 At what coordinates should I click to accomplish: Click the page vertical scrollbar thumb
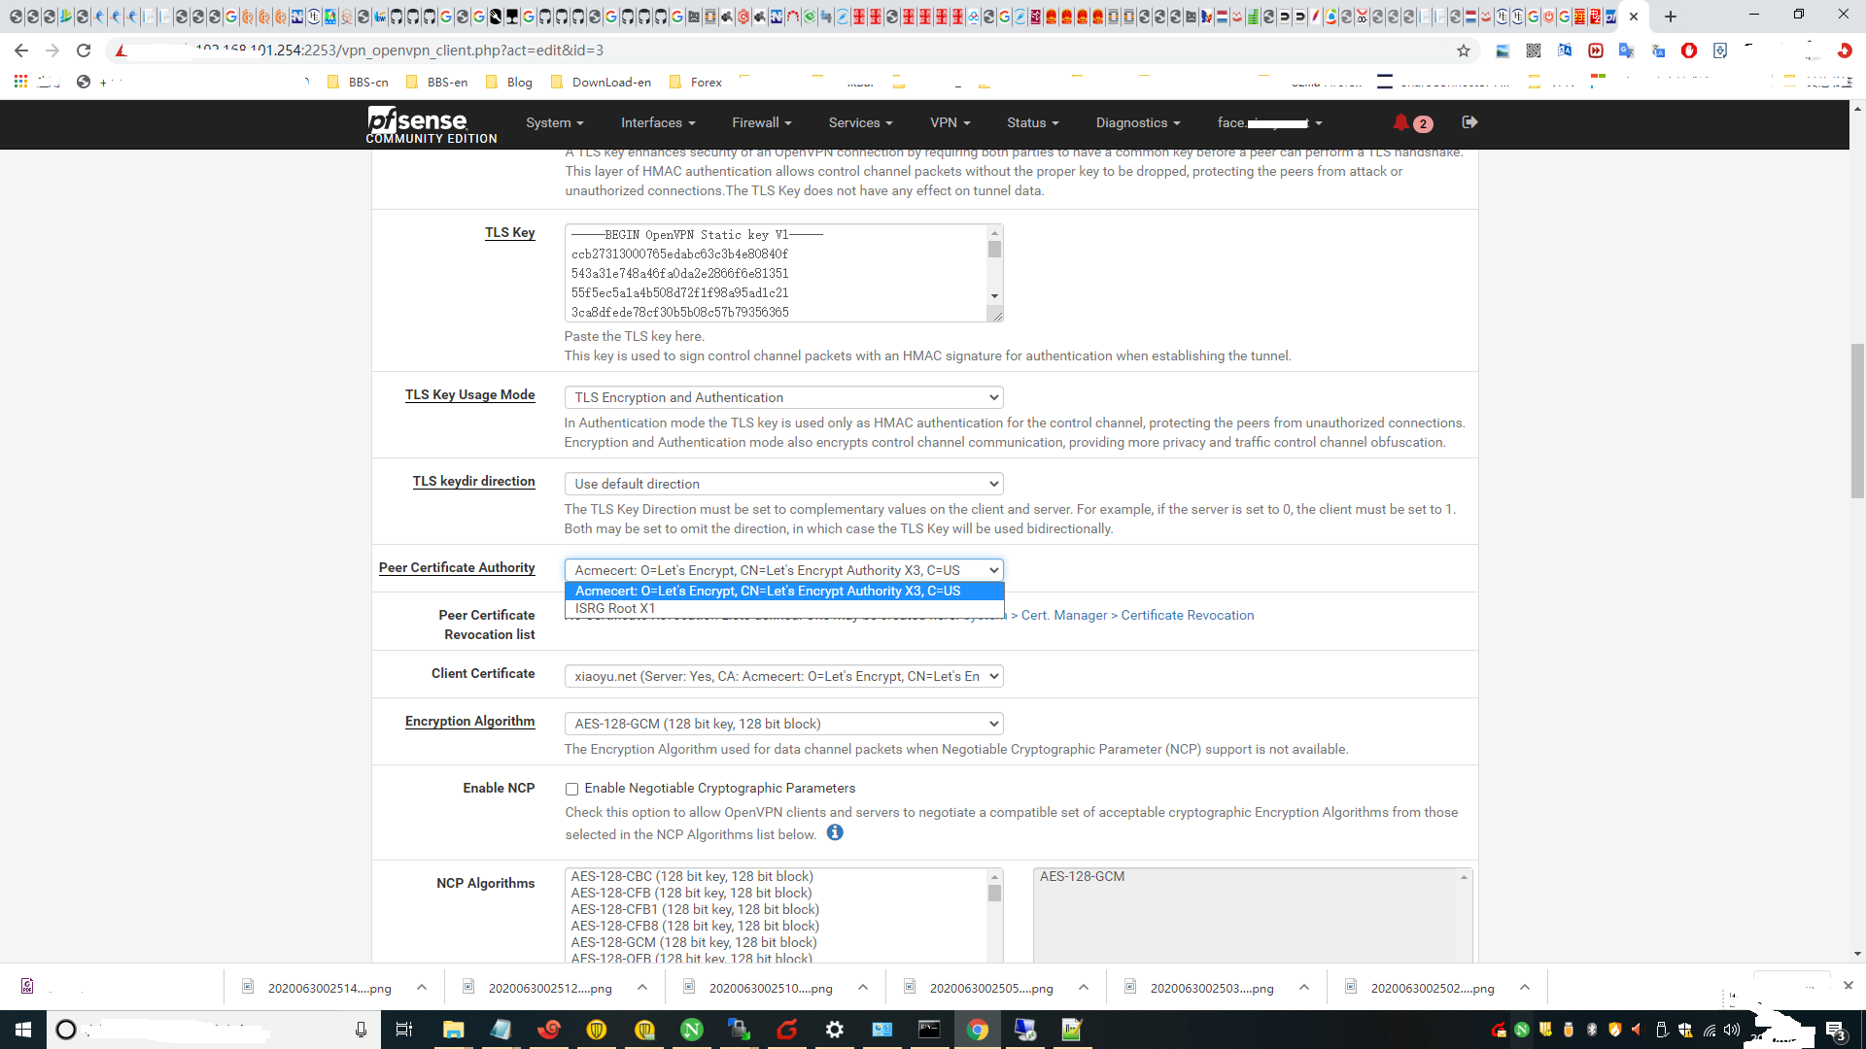(1857, 421)
